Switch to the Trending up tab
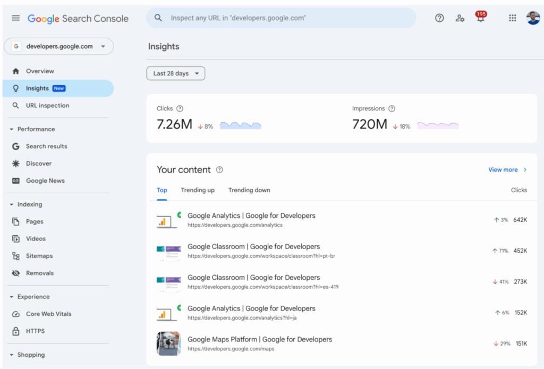 pos(198,190)
